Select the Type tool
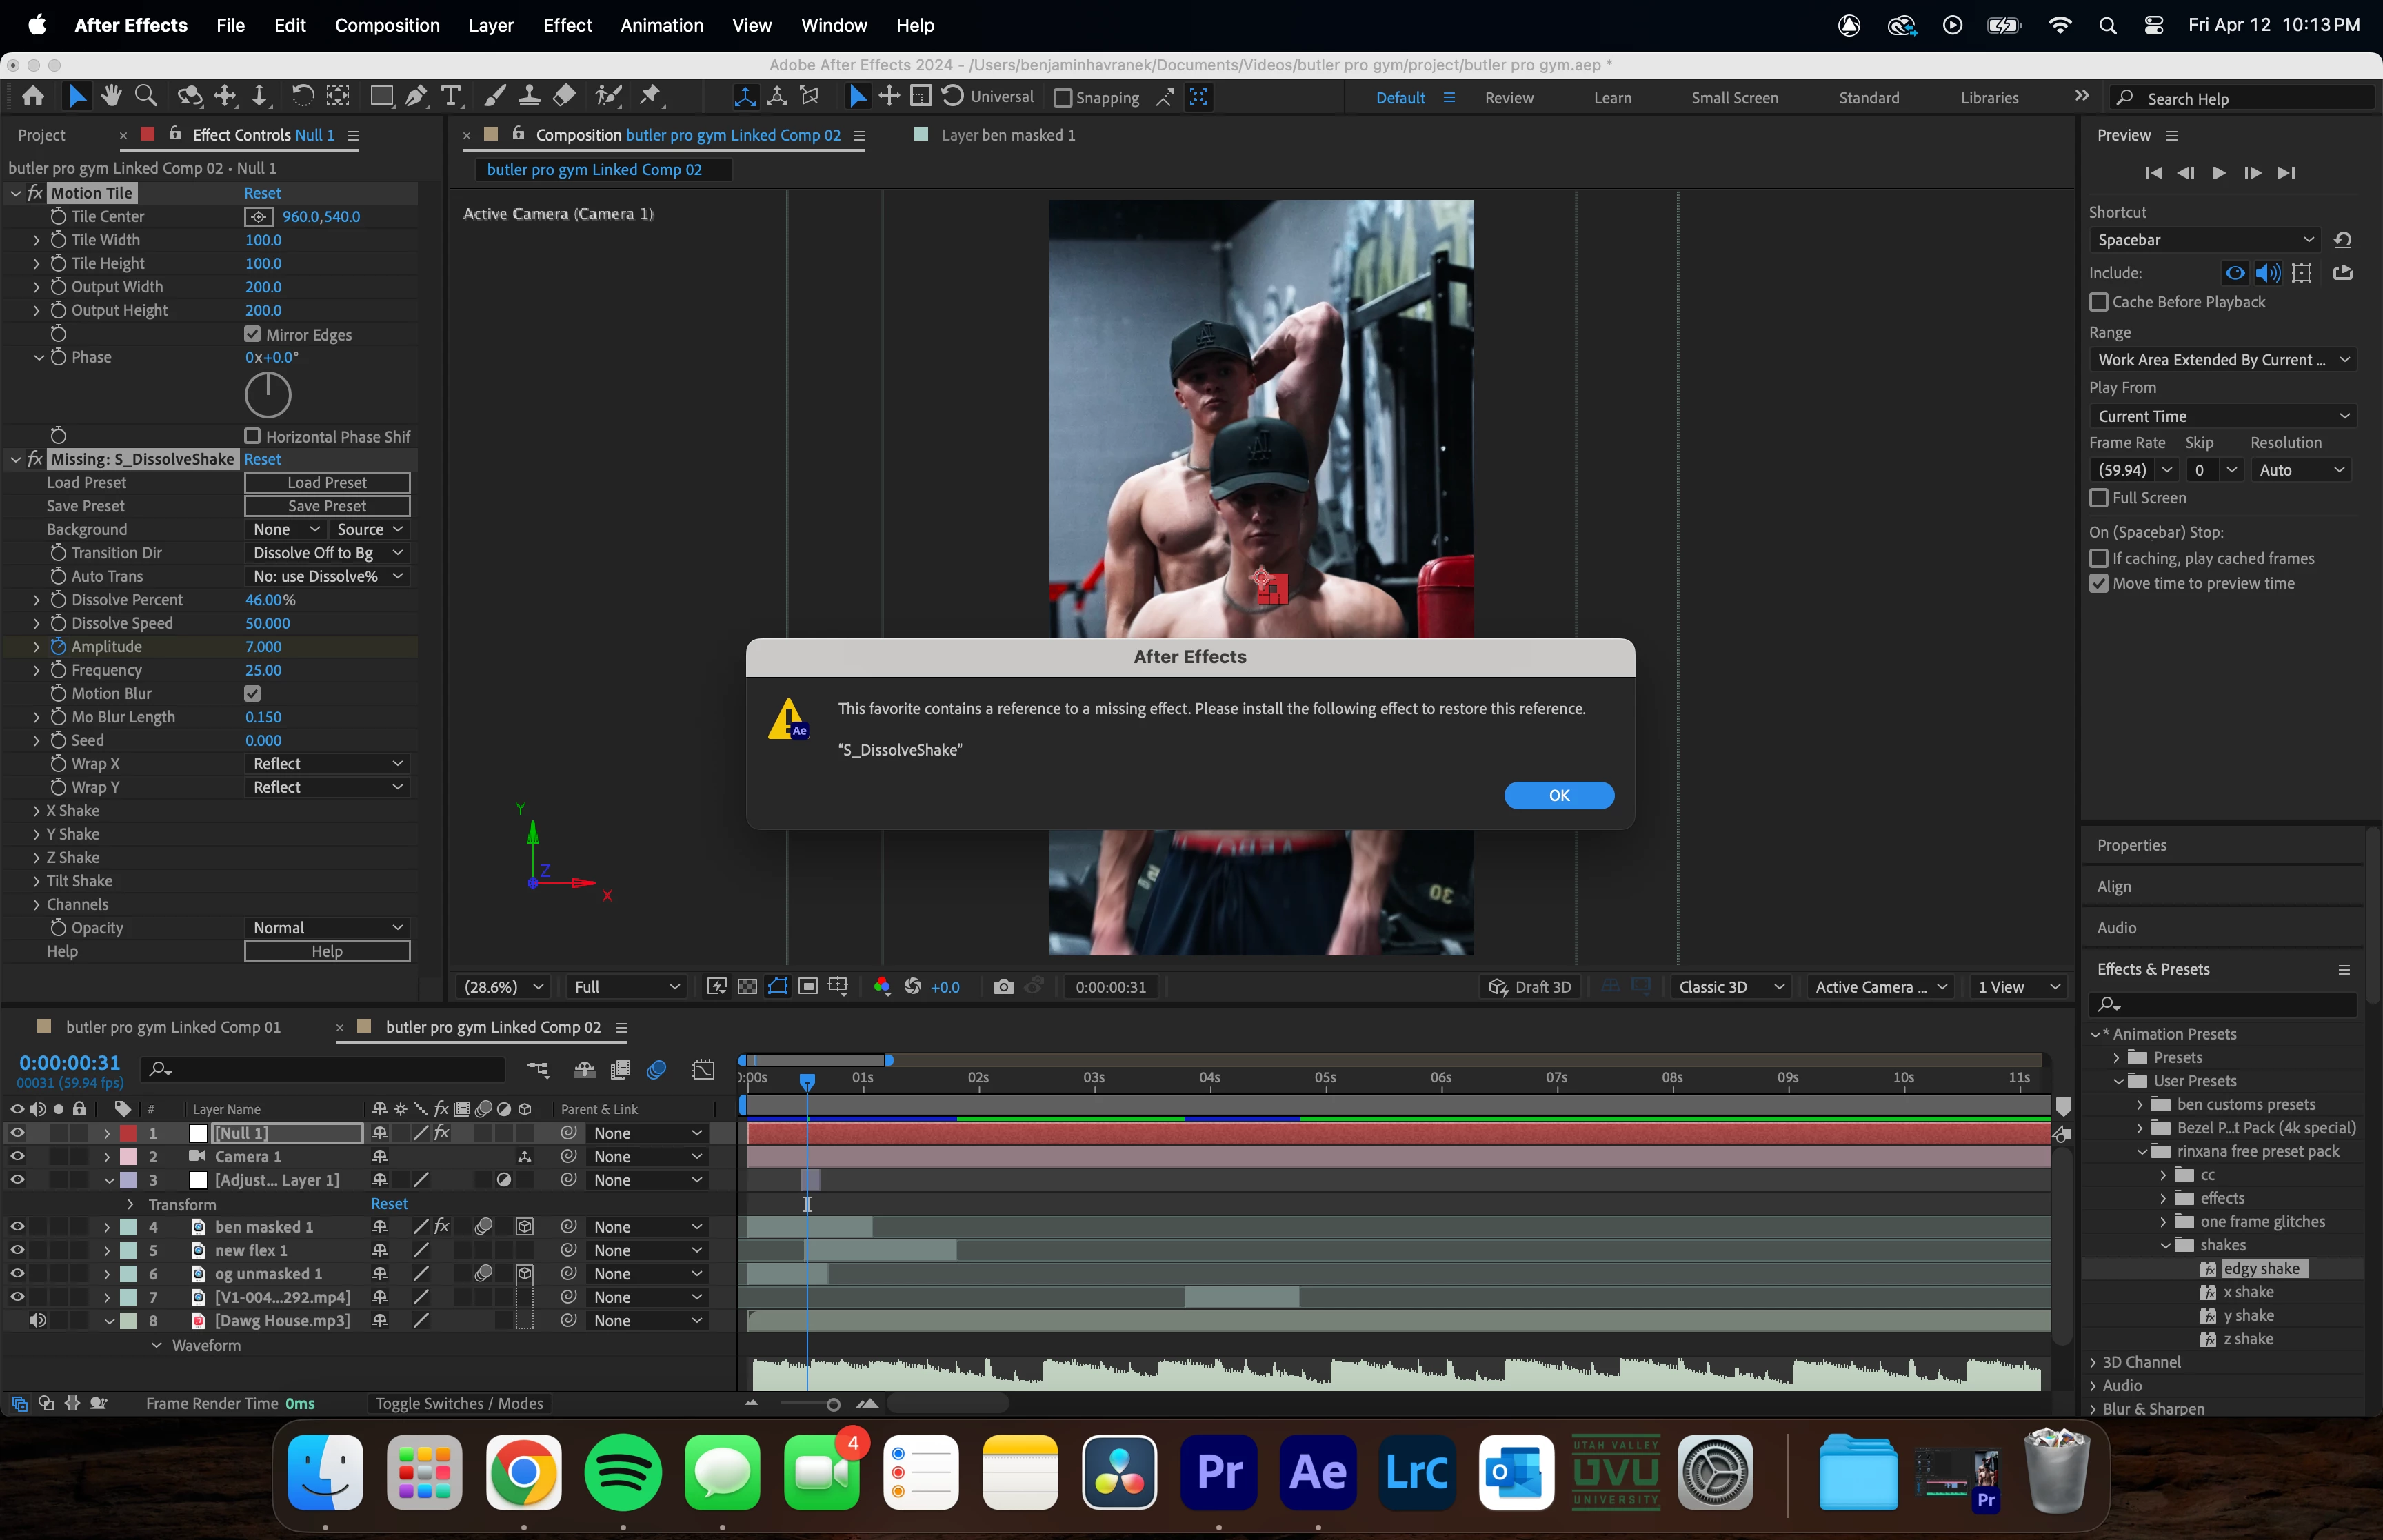Viewport: 2383px width, 1540px height. (451, 96)
